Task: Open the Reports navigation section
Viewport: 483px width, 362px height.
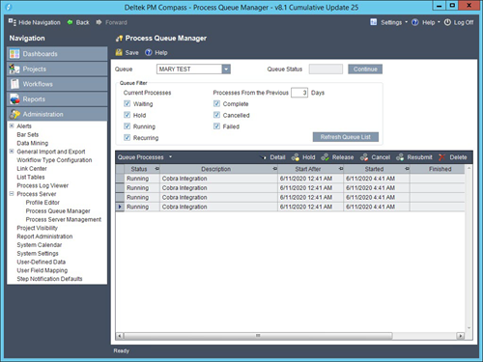Action: 57,99
